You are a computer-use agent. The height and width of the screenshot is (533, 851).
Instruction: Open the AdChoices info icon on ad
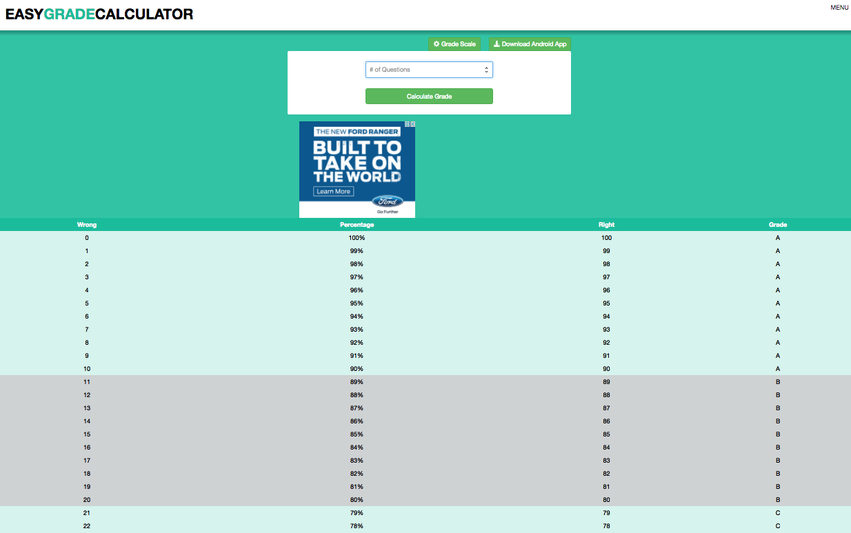pyautogui.click(x=407, y=124)
